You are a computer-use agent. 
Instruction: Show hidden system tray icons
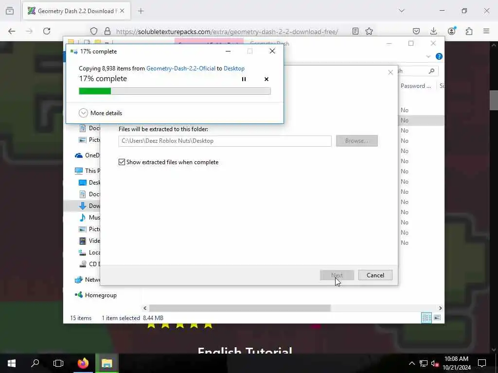pos(411,363)
